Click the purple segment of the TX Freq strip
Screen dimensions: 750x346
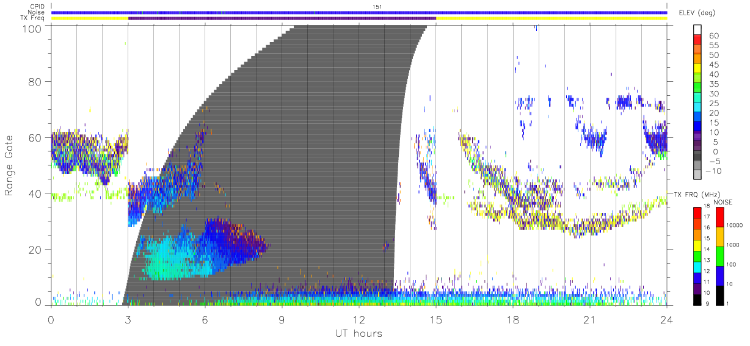(x=282, y=18)
